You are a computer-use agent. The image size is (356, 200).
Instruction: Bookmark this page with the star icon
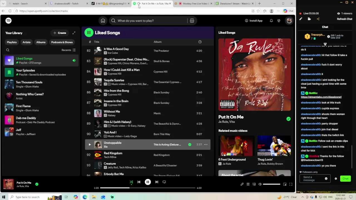pos(258,11)
